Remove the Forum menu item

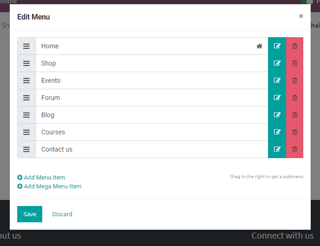[x=294, y=98]
